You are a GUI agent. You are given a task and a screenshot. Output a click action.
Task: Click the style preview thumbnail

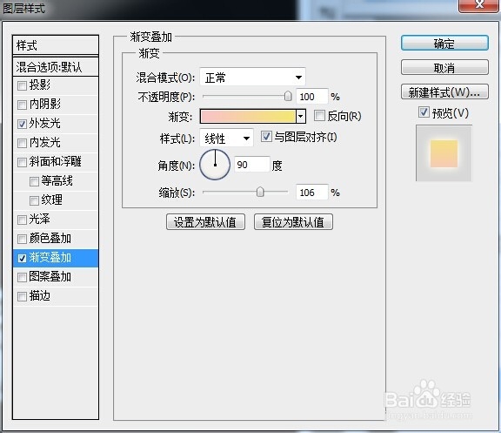(444, 153)
